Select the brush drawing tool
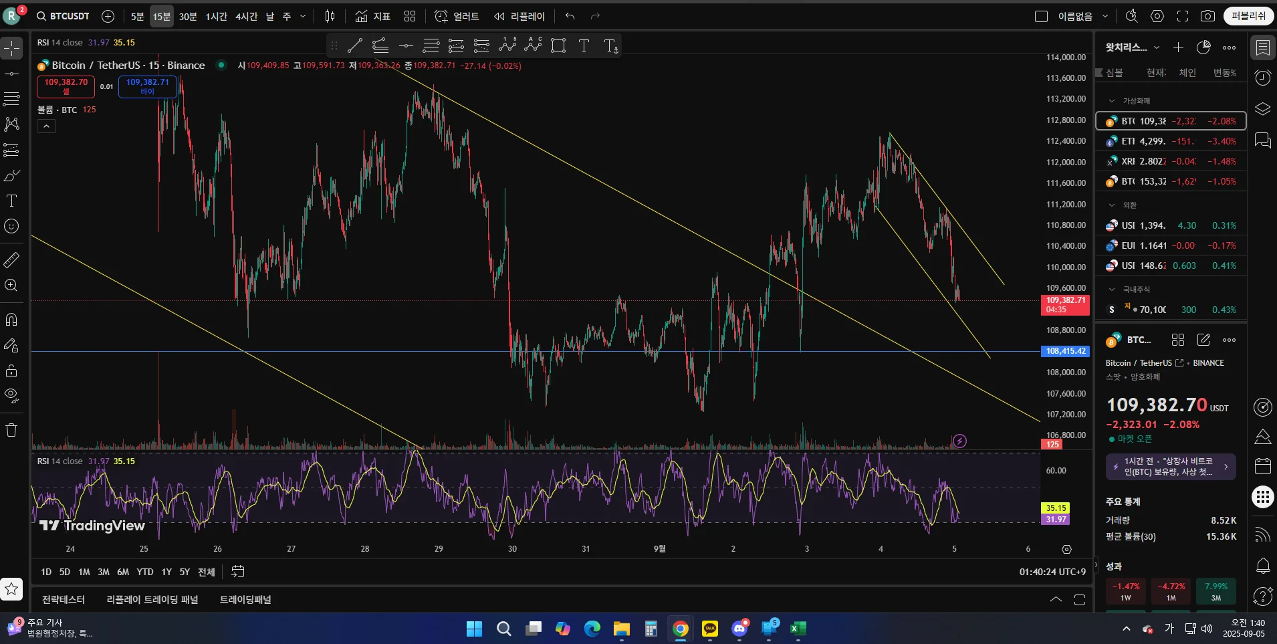This screenshot has width=1277, height=644. coord(12,176)
